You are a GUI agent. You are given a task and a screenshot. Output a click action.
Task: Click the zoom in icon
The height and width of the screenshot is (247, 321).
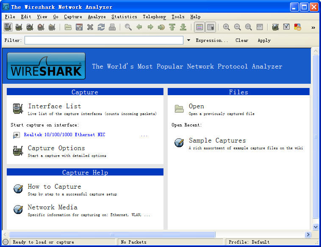coord(227,27)
